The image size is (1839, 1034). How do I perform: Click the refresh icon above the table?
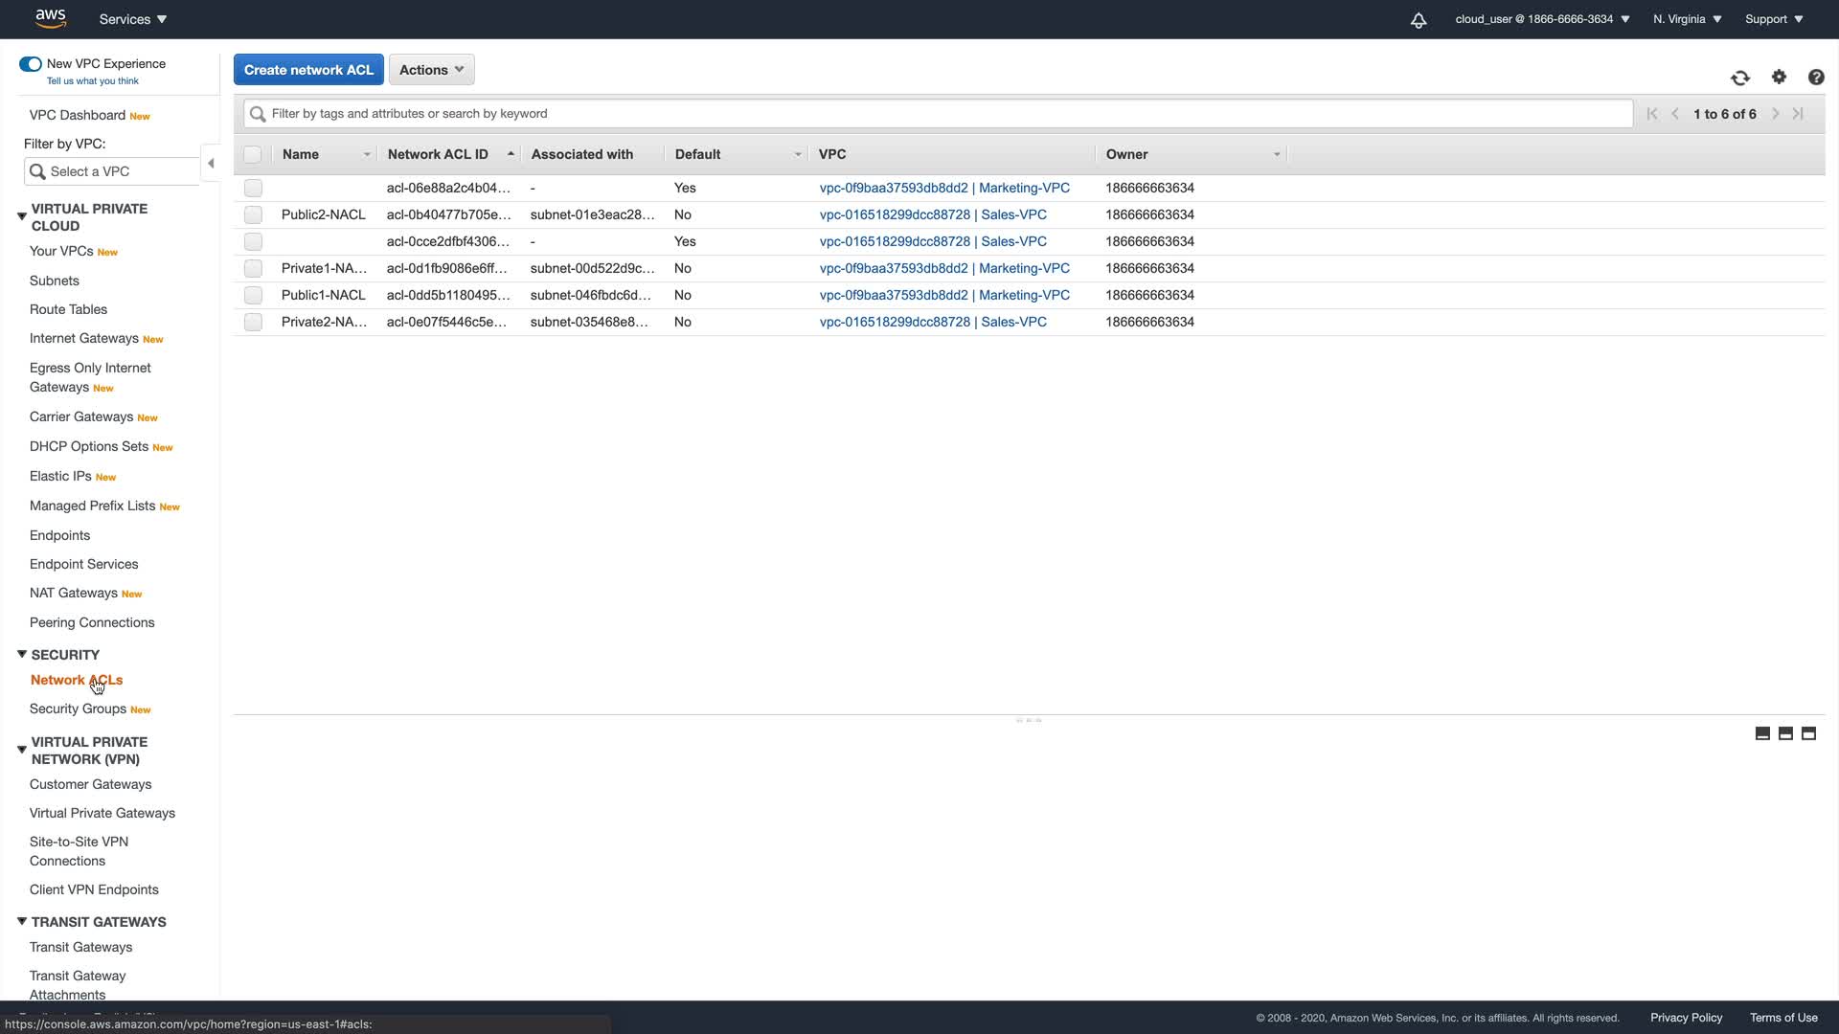pyautogui.click(x=1740, y=78)
